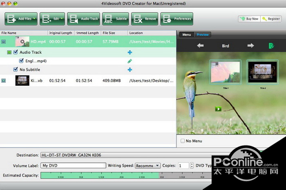The image size is (286, 190).
Task: Select the HD.mp4 file name
Action: 38,42
